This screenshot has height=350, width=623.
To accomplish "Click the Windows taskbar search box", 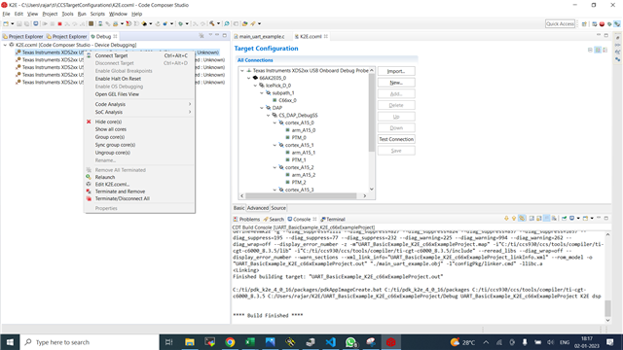I will (90, 342).
